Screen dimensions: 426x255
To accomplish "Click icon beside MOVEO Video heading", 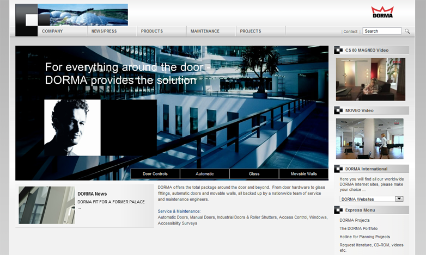I will [x=338, y=110].
